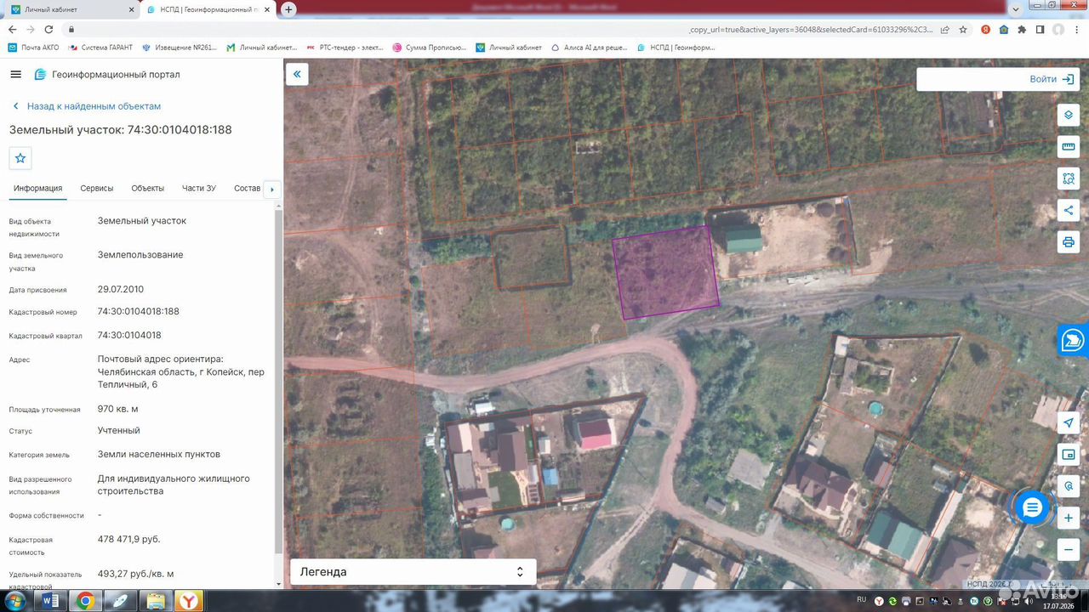Open the Извещение №261 bookmark
The image size is (1089, 612).
pyautogui.click(x=180, y=48)
